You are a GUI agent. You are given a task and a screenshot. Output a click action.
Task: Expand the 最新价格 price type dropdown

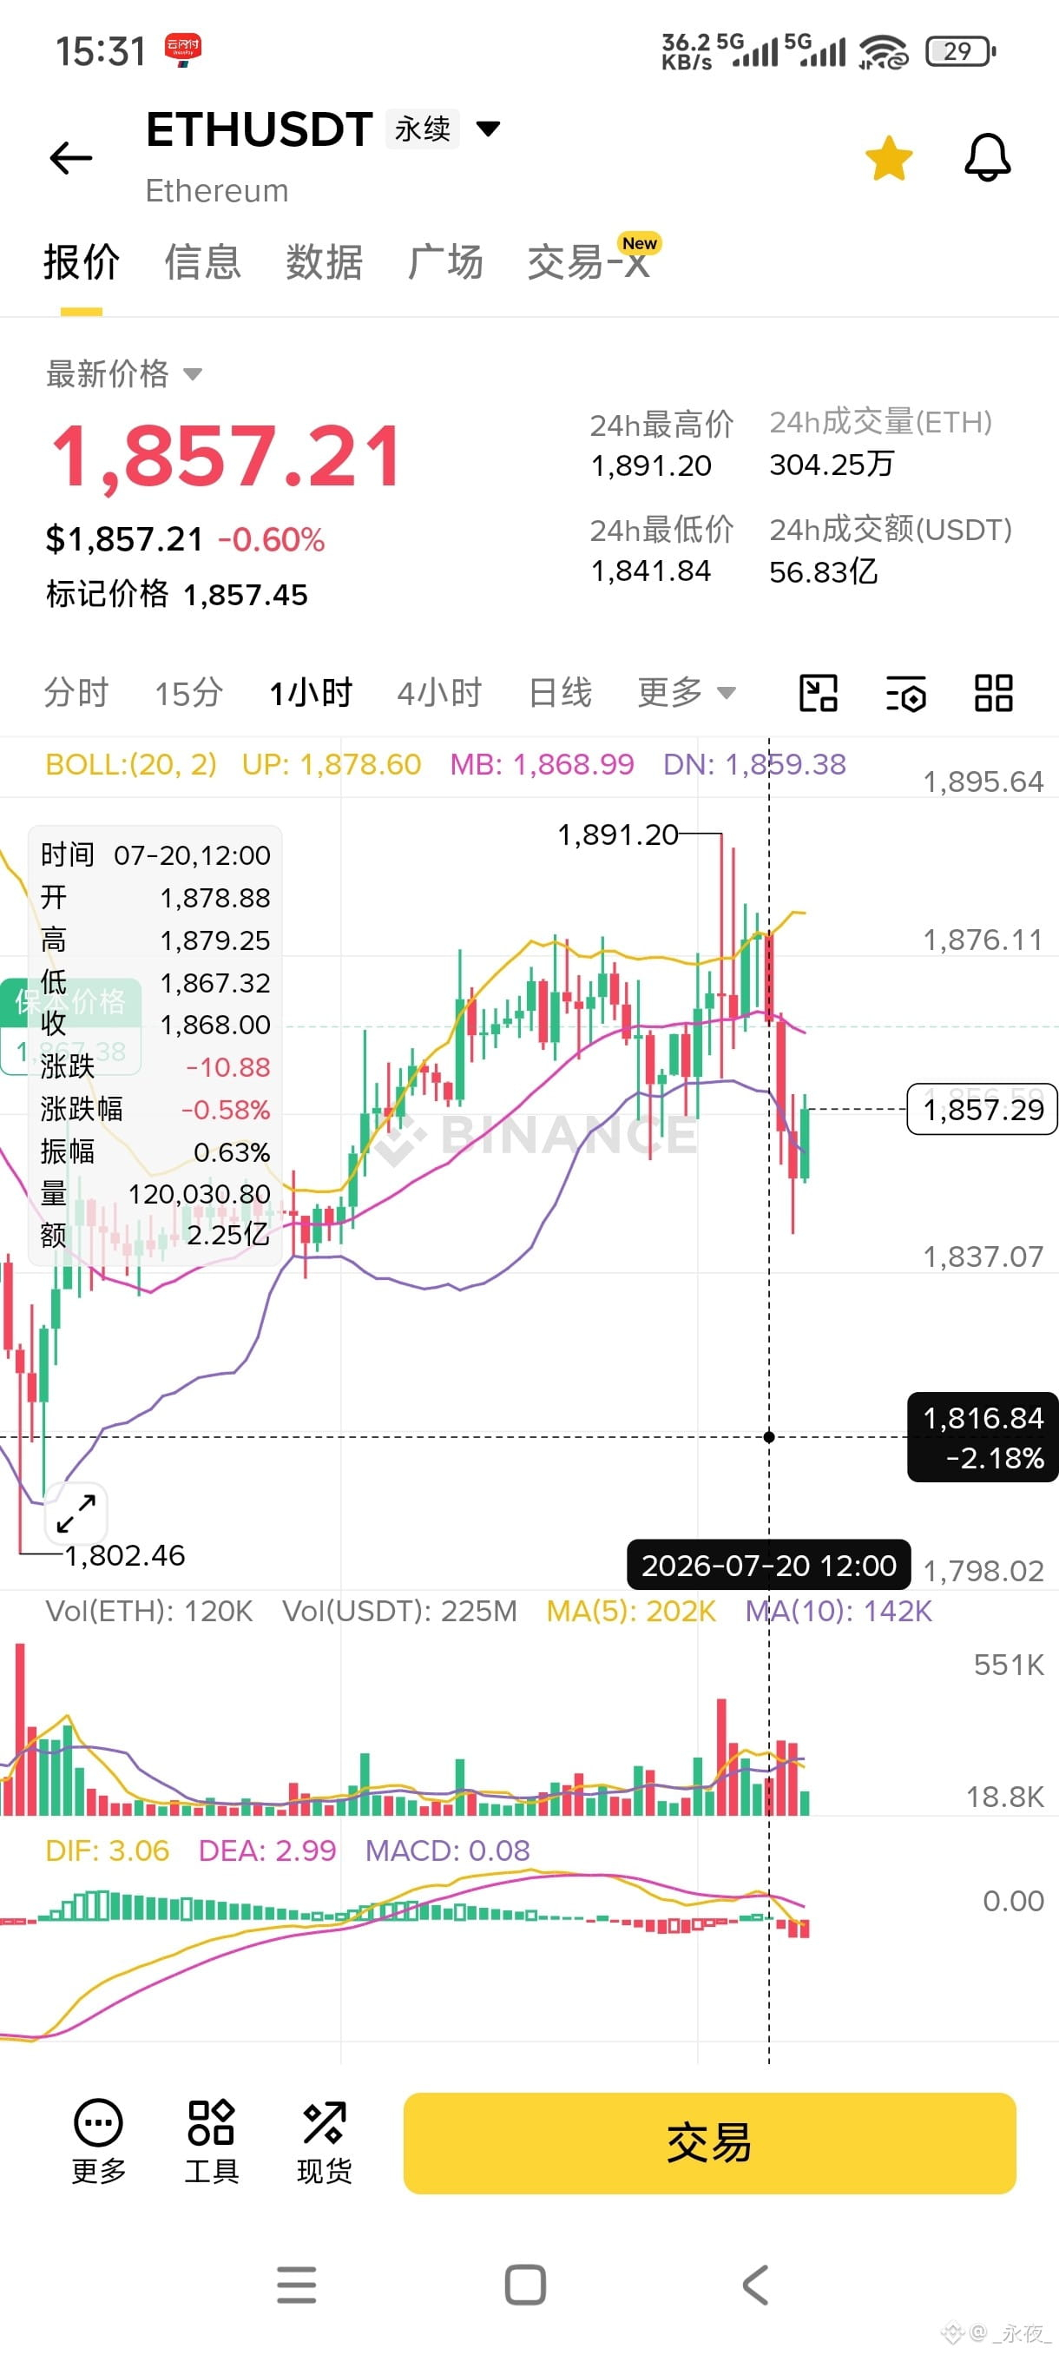pyautogui.click(x=123, y=374)
